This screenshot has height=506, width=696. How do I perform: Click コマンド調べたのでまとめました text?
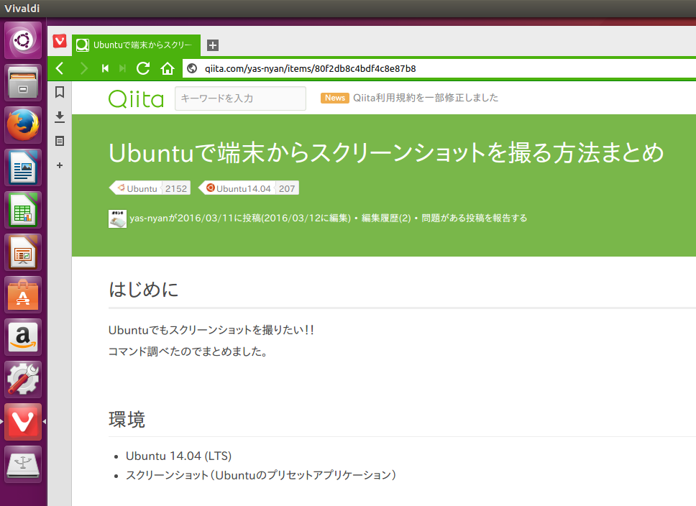[x=188, y=351]
